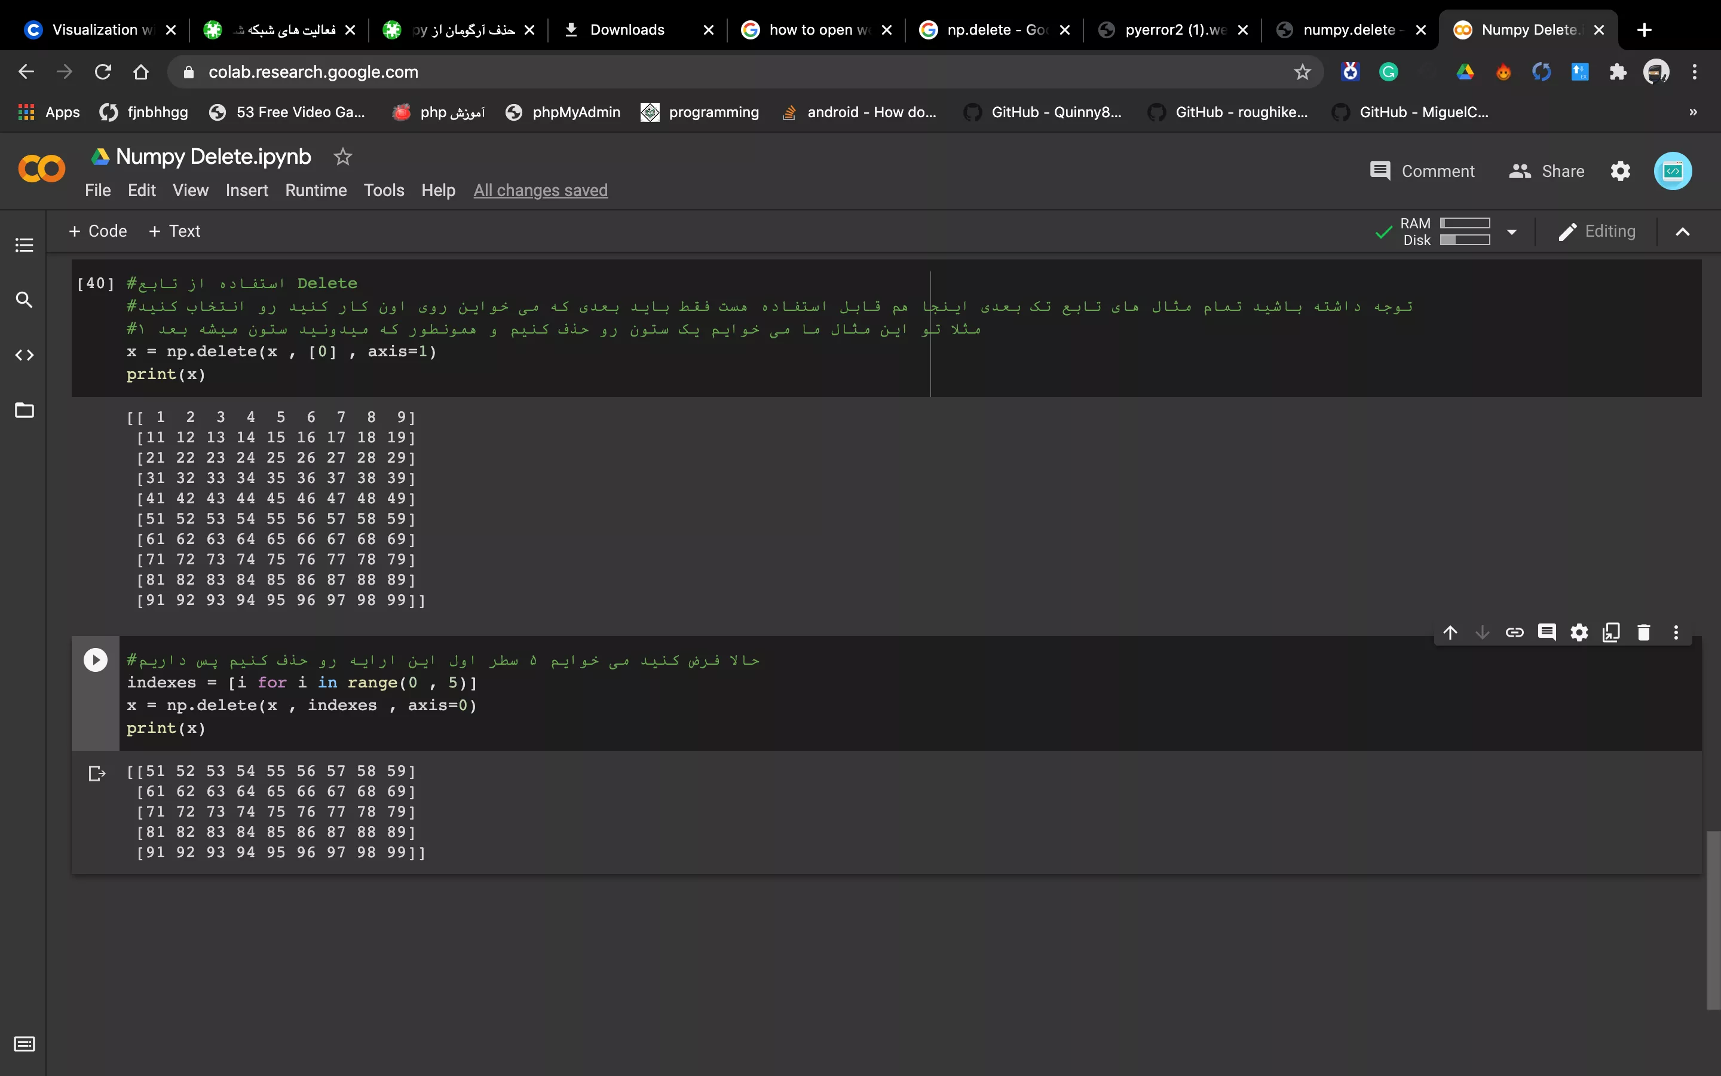Open the View menu
1721x1076 pixels.
pos(191,190)
